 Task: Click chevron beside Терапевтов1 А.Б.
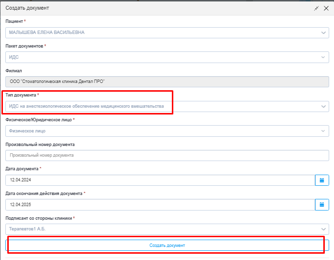coord(323,229)
